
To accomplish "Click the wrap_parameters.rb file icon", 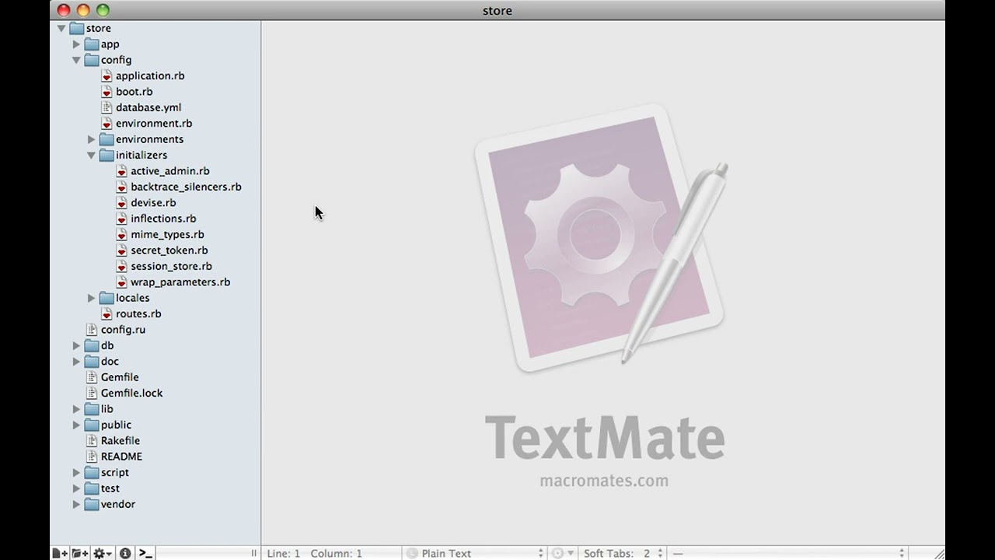I will pos(121,282).
